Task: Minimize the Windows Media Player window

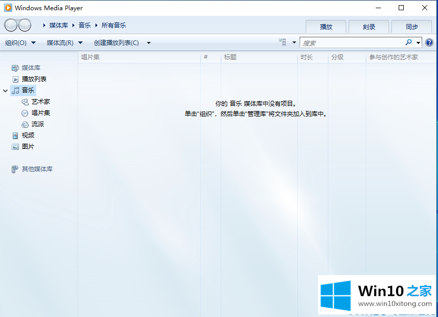Action: pyautogui.click(x=378, y=8)
